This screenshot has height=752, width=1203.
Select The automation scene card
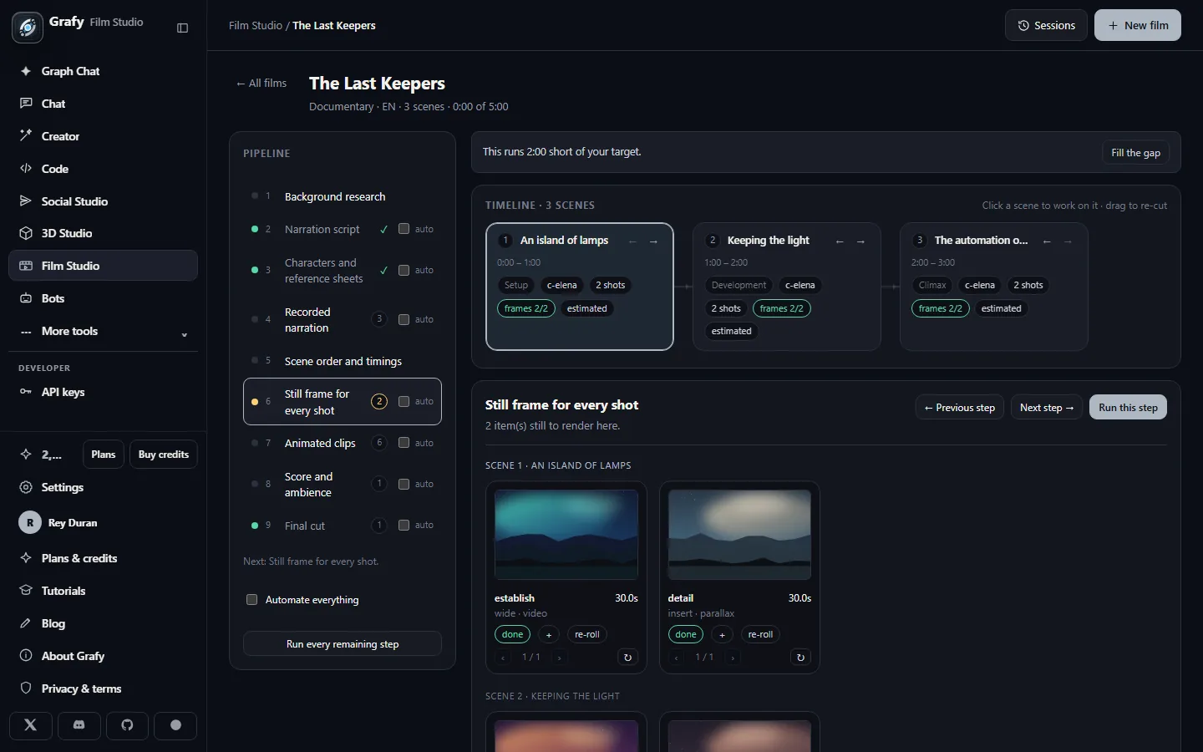point(993,287)
